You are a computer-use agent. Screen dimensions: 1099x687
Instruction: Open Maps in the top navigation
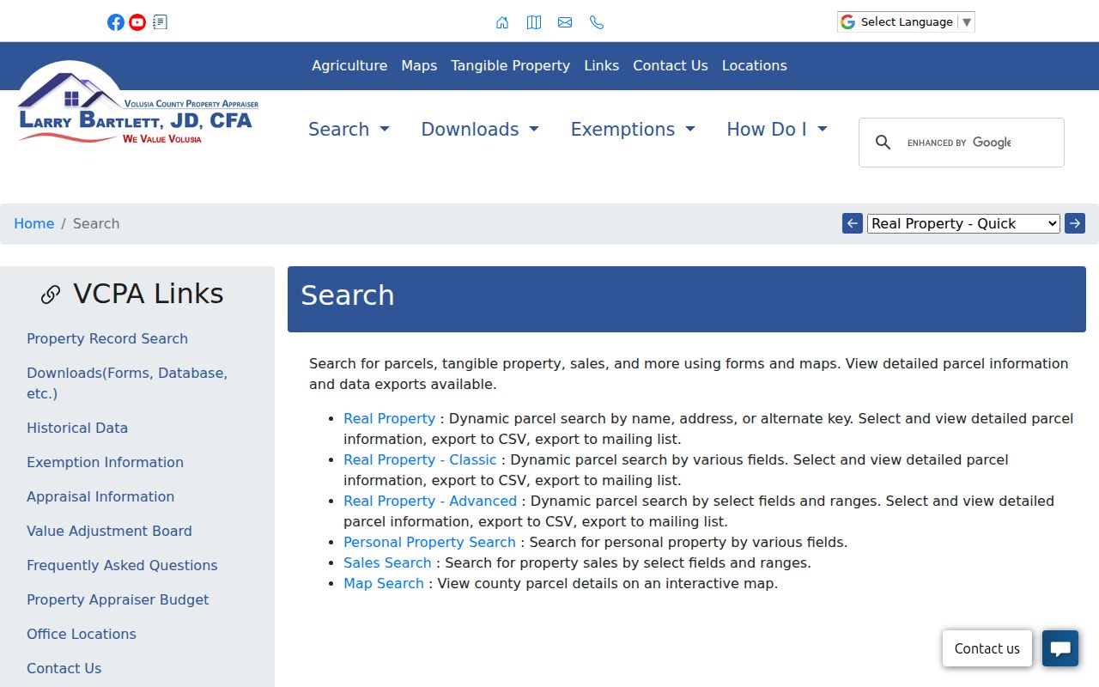[x=419, y=66]
